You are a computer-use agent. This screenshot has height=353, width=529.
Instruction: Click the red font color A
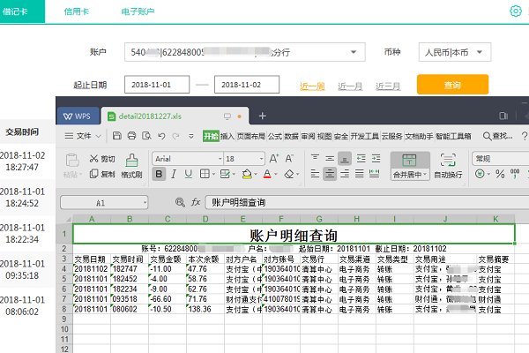[x=267, y=174]
